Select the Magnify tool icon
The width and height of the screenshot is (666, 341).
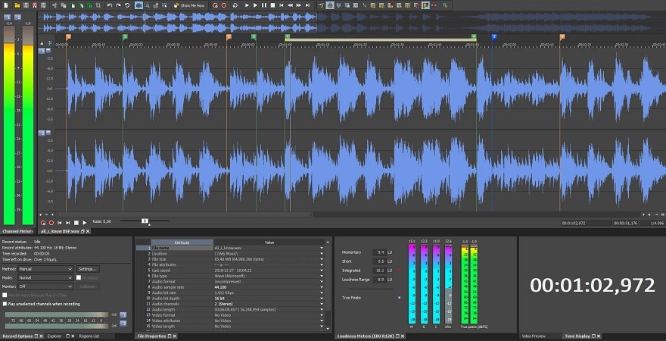[x=147, y=5]
